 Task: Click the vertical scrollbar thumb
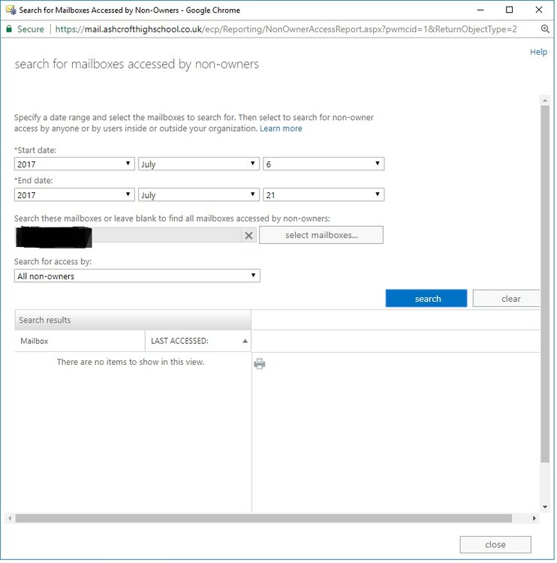(546, 285)
